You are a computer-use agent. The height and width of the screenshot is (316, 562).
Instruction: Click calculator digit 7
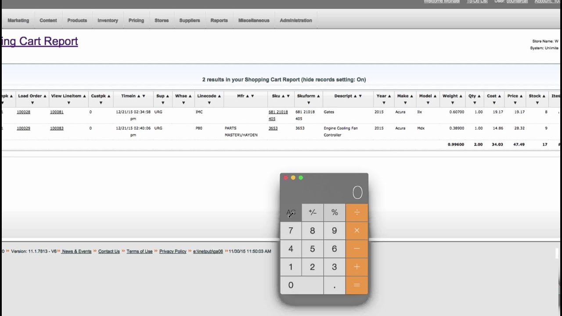(291, 230)
